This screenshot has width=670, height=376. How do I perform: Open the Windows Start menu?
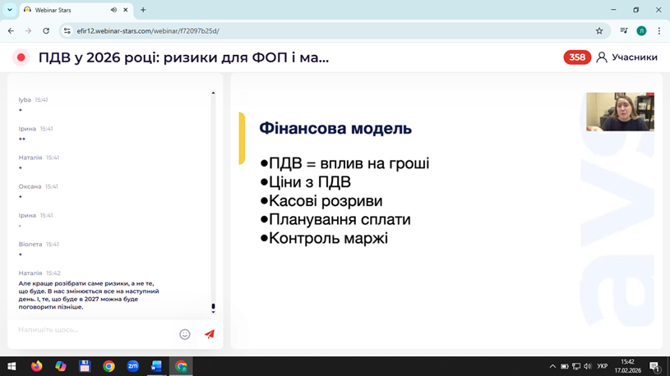click(12, 366)
